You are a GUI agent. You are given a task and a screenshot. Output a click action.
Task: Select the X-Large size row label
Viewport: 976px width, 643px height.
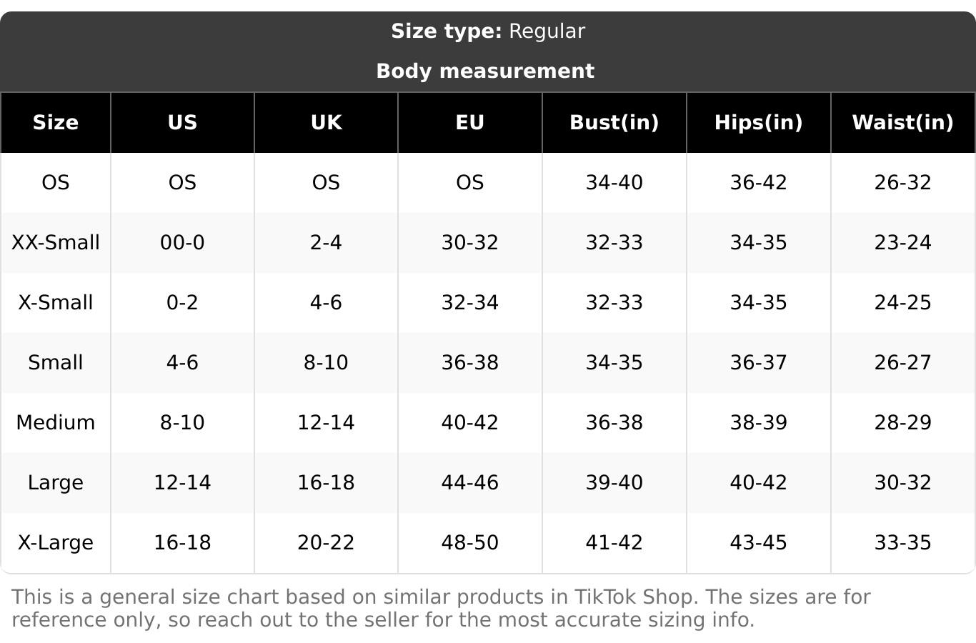[56, 542]
